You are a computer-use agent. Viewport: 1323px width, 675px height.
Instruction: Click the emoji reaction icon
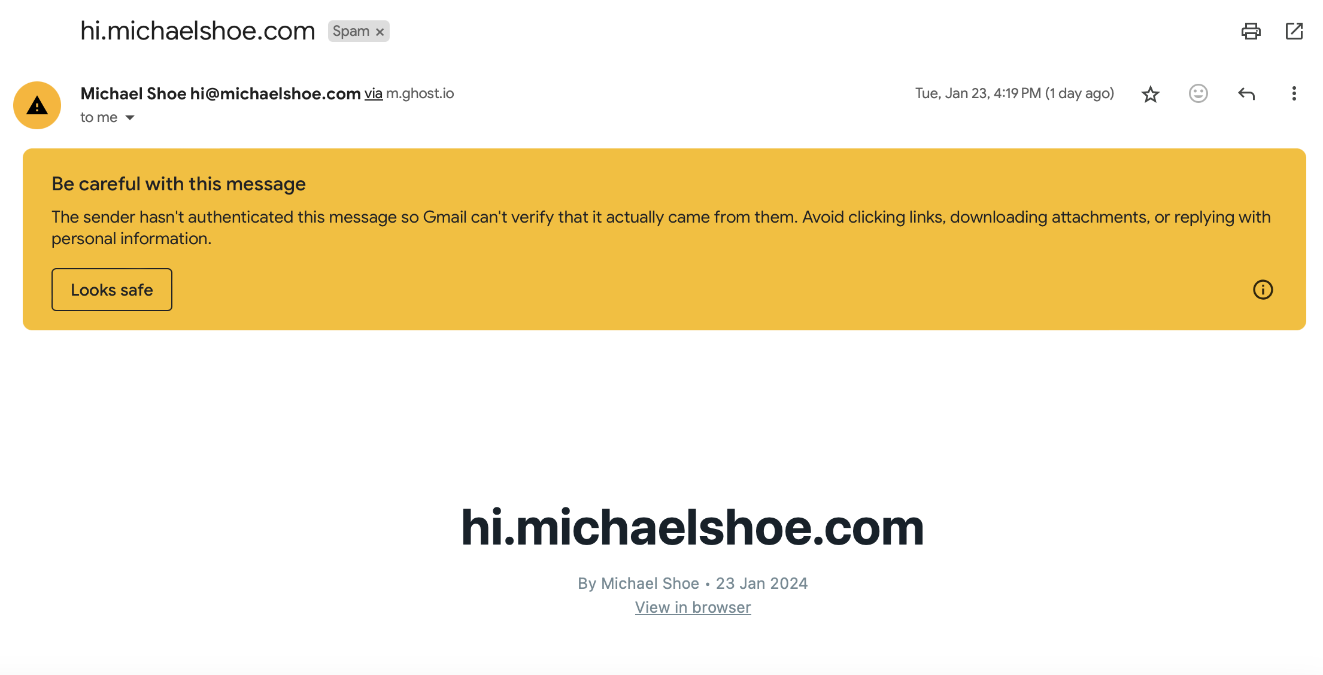(x=1197, y=93)
